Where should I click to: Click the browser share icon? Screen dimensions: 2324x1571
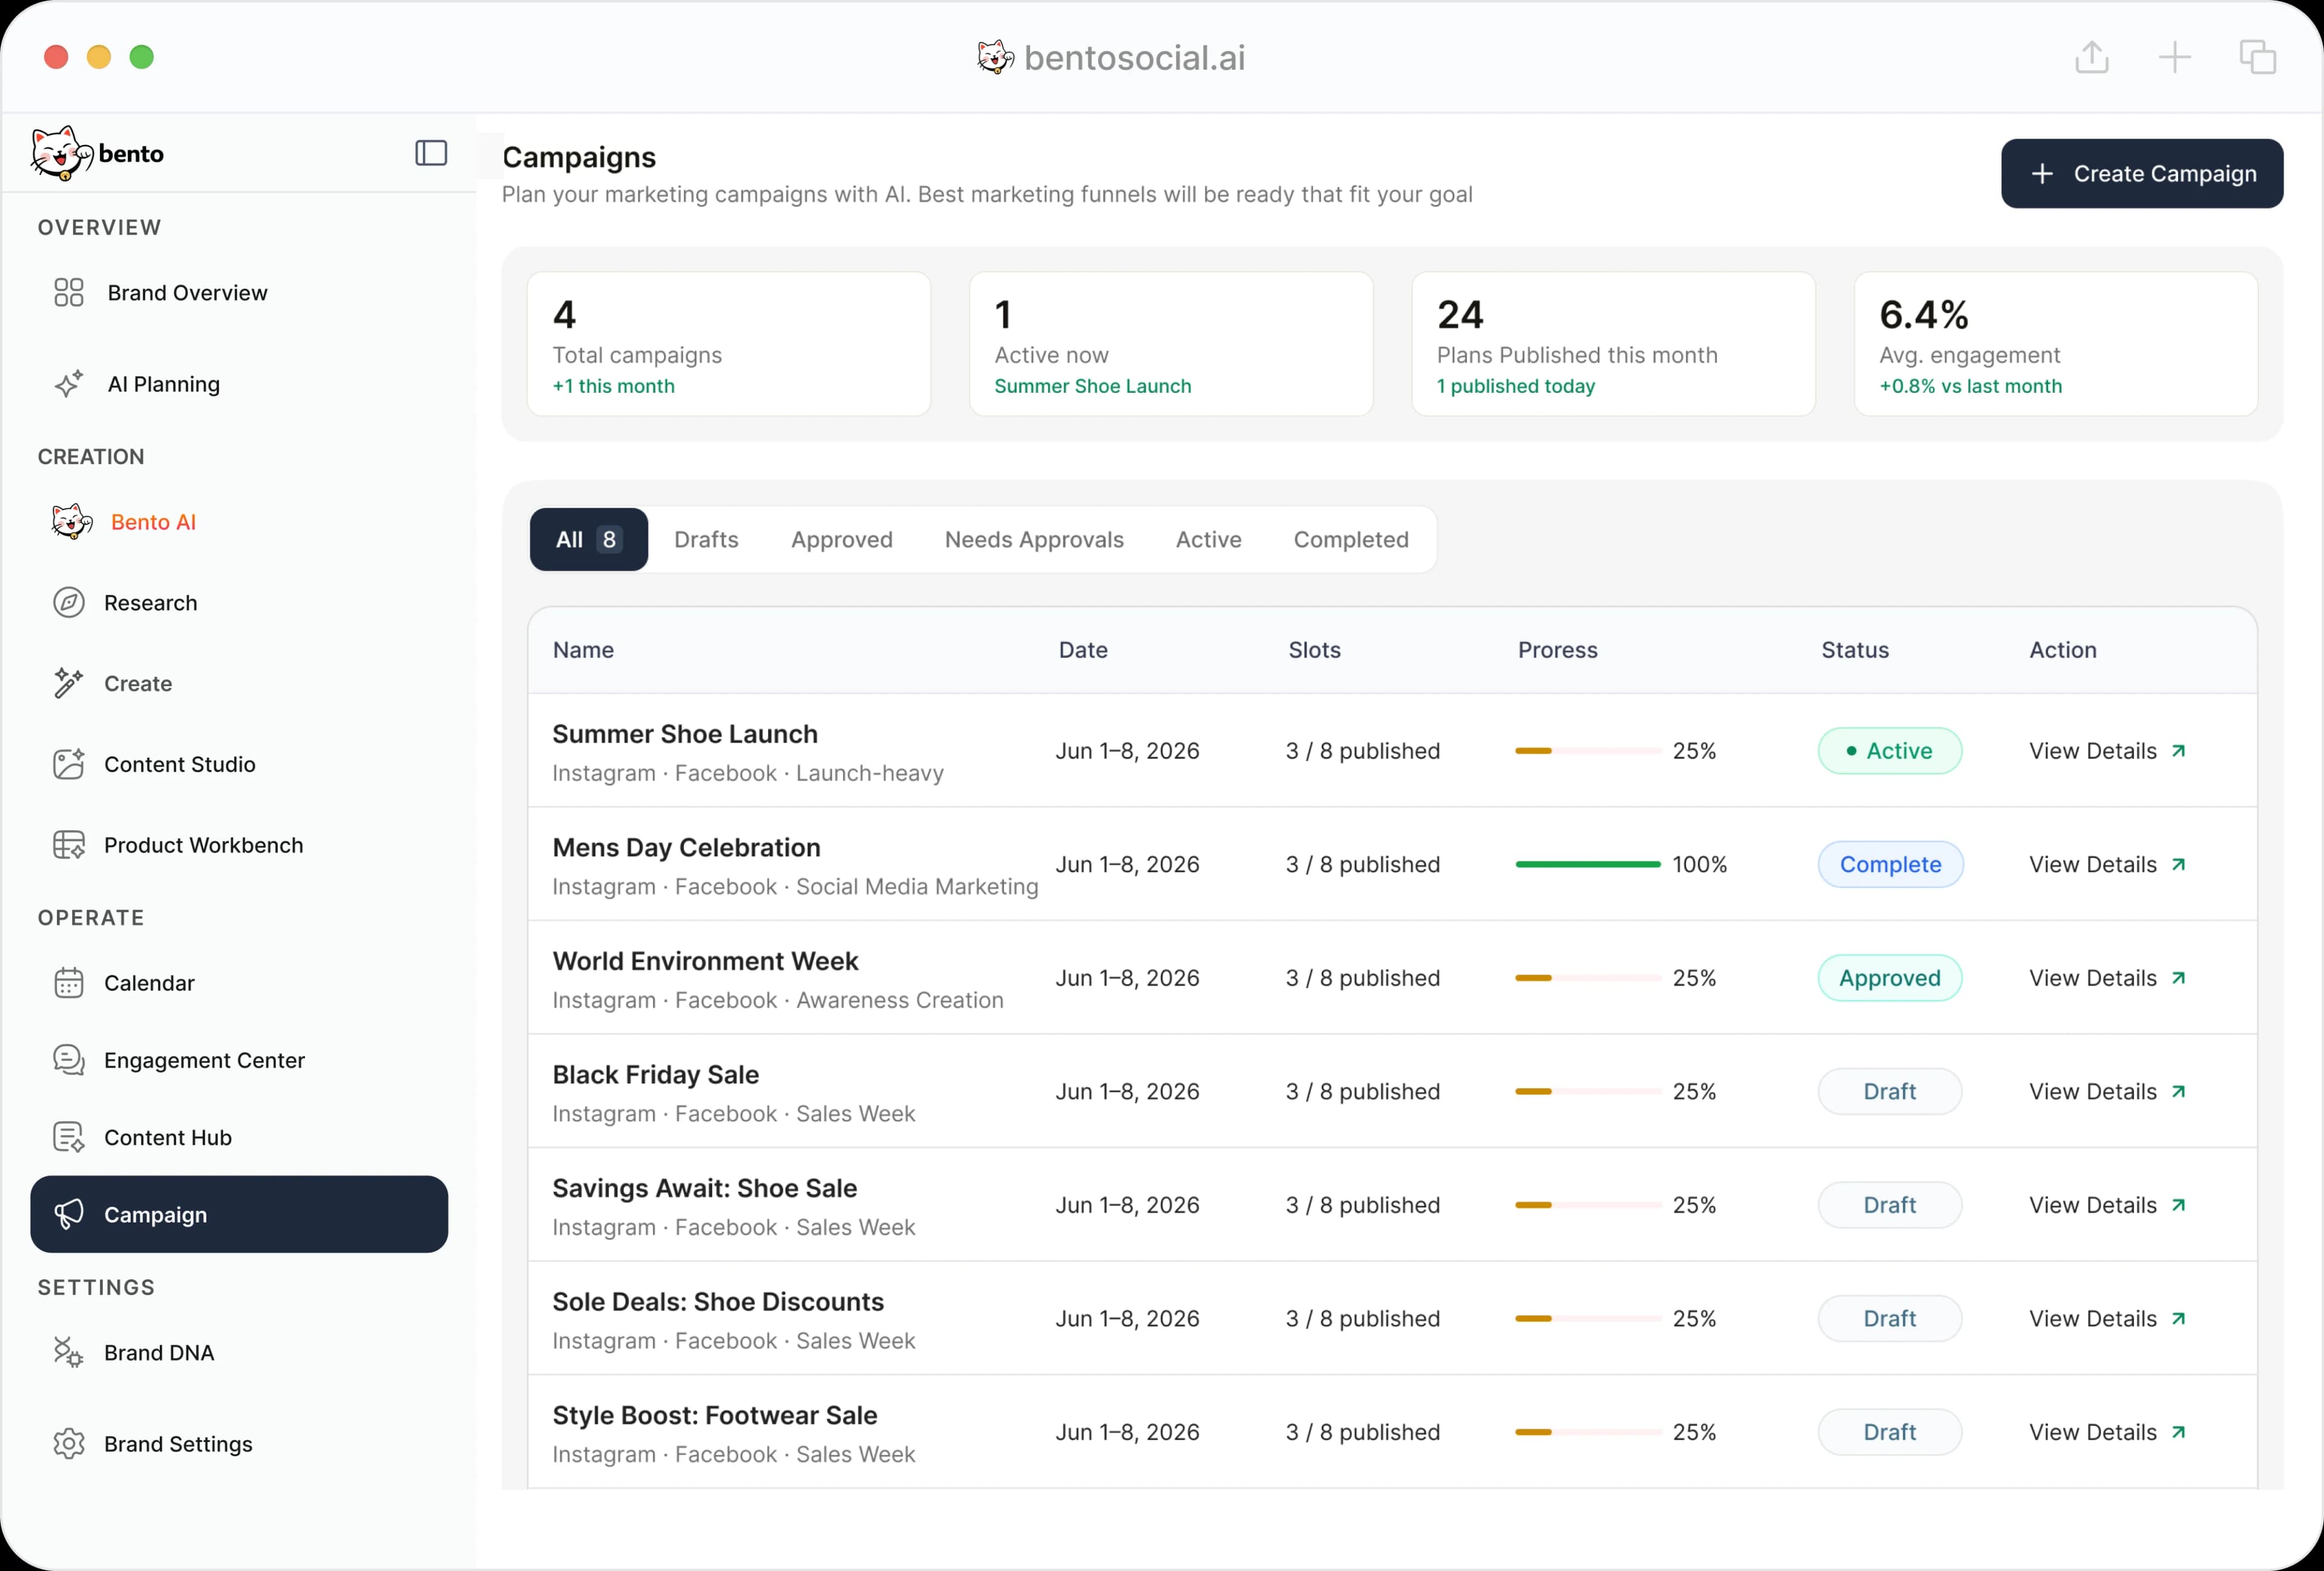2092,57
